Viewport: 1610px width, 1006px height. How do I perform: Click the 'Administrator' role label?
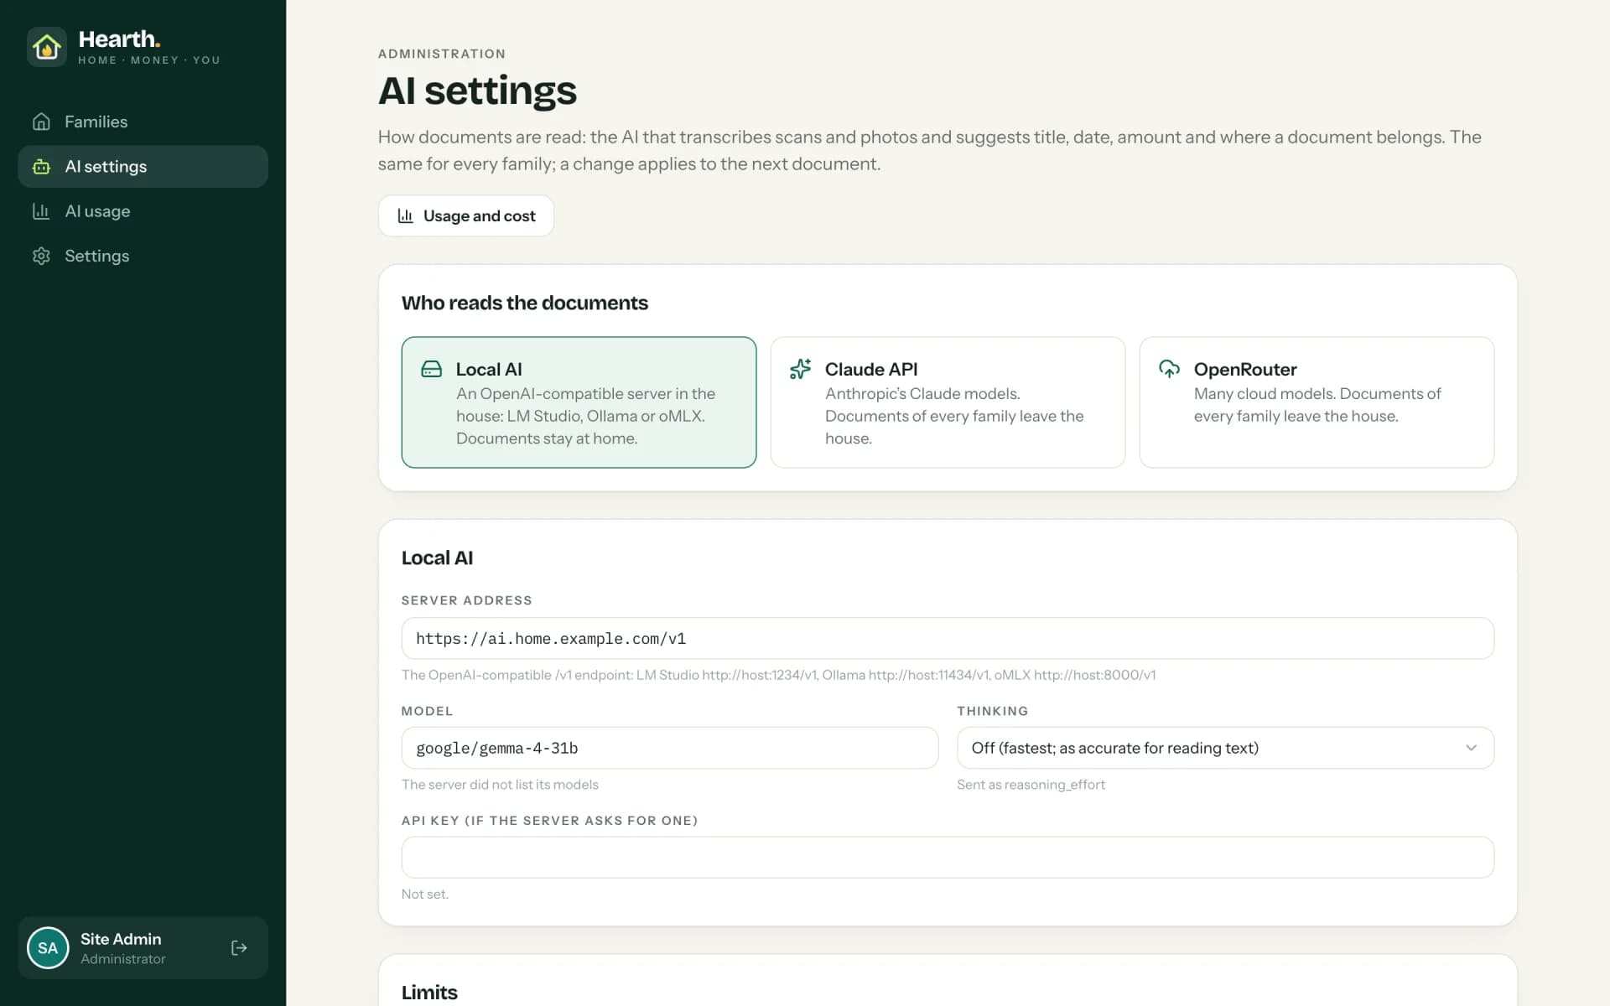(x=123, y=959)
